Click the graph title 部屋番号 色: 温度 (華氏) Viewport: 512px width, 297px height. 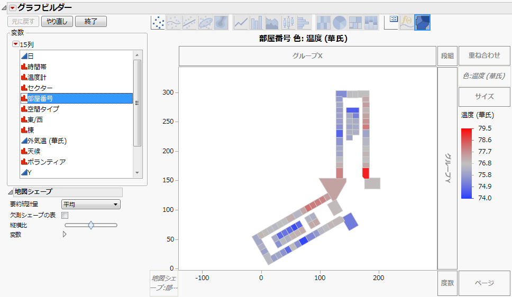coord(304,39)
